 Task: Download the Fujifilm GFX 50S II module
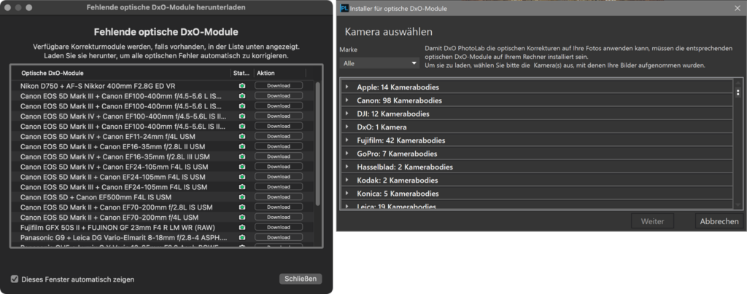coord(279,227)
